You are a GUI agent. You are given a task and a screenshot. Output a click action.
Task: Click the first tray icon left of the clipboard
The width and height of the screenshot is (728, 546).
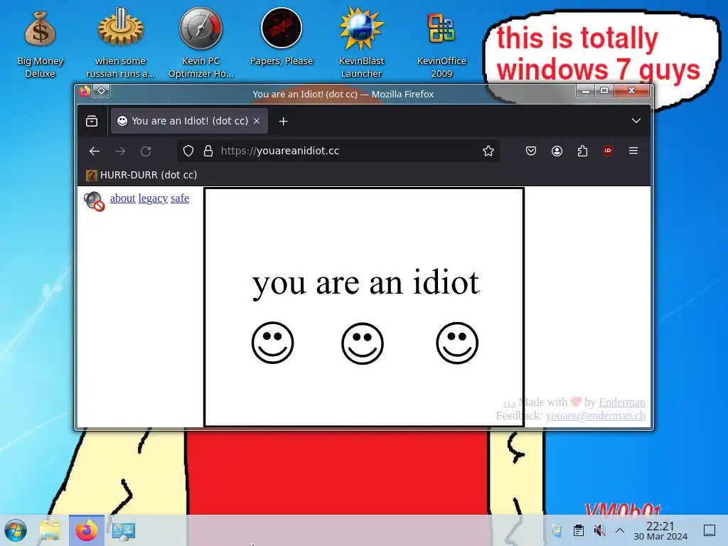(x=557, y=530)
